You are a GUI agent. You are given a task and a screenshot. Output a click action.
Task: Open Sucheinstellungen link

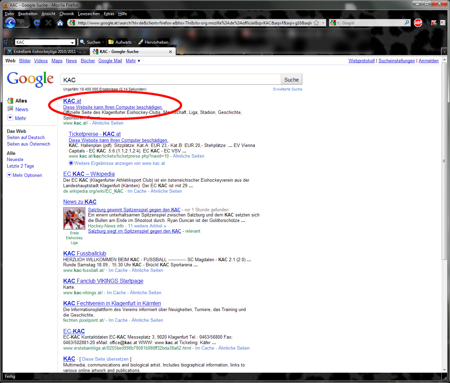pos(397,61)
